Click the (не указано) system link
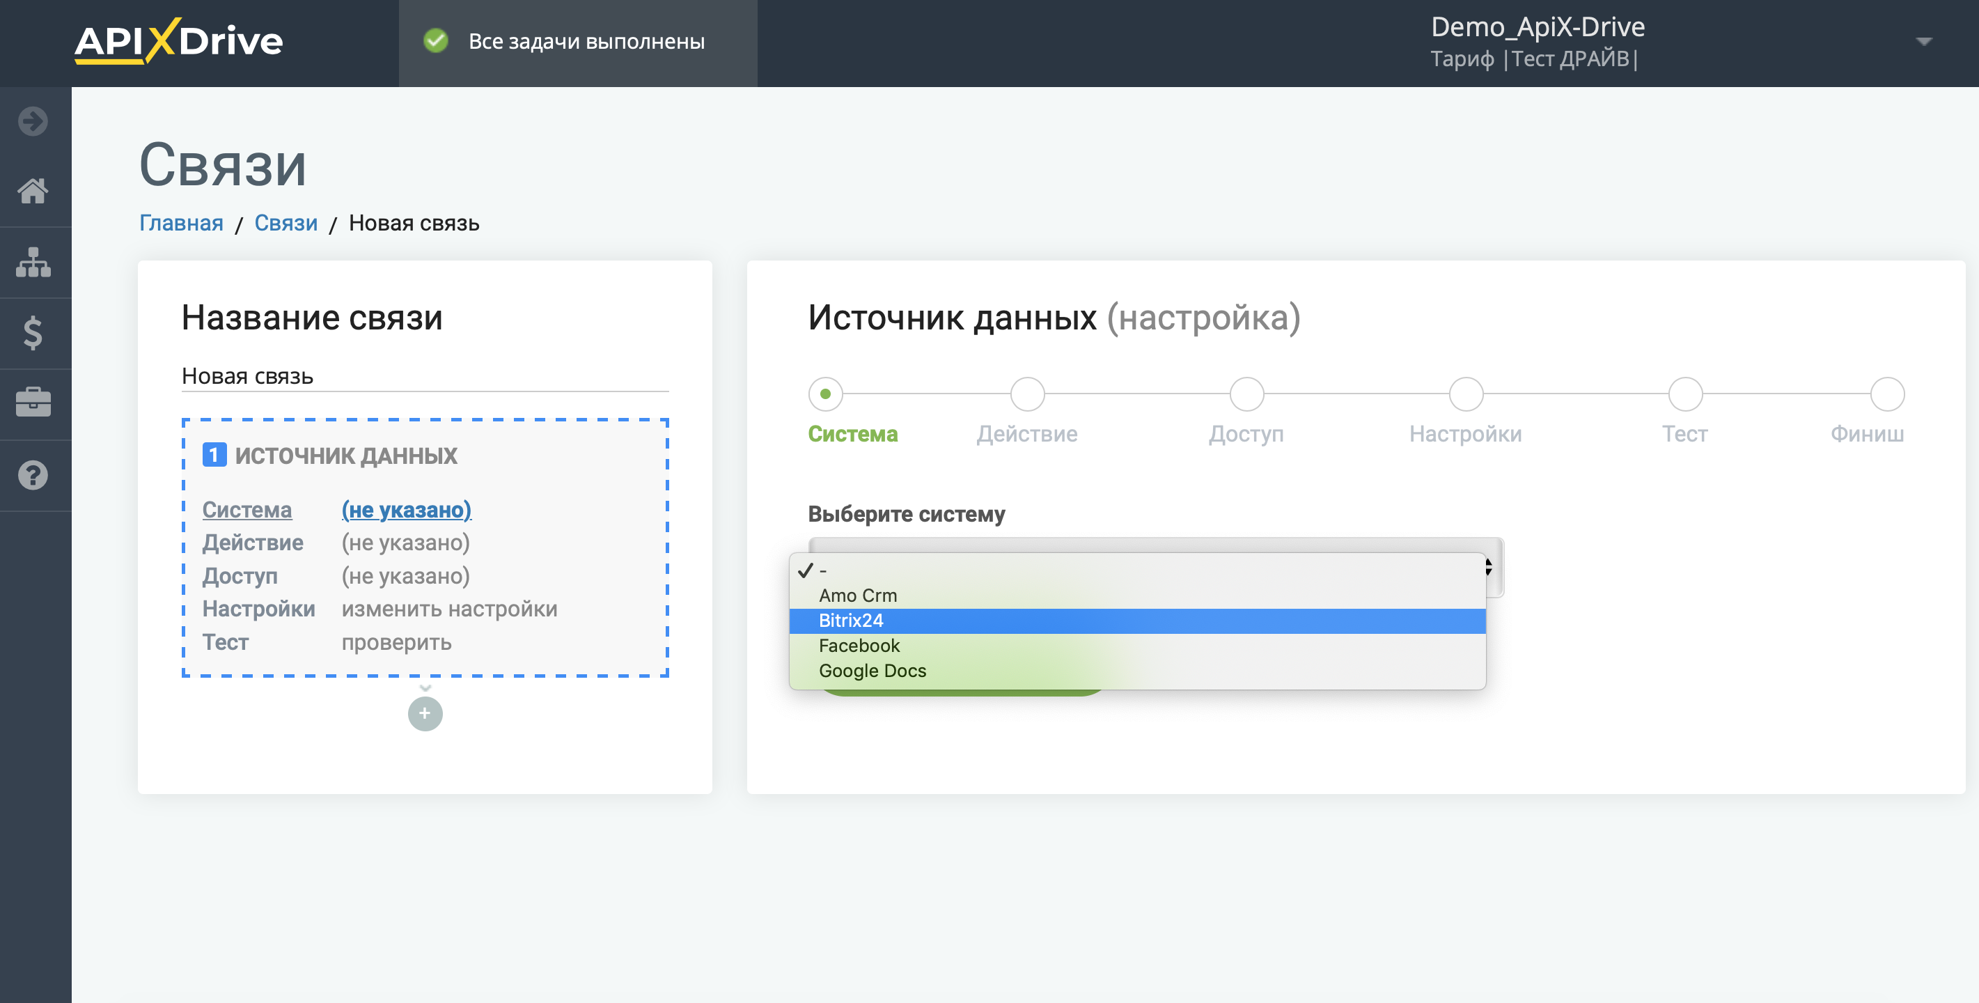1979x1003 pixels. coord(407,510)
